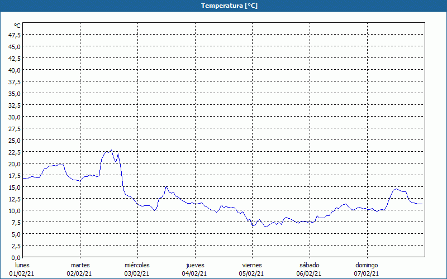This screenshot has width=447, height=279.
Task: Click the 47,5 y-axis value
Action: pyautogui.click(x=15, y=35)
